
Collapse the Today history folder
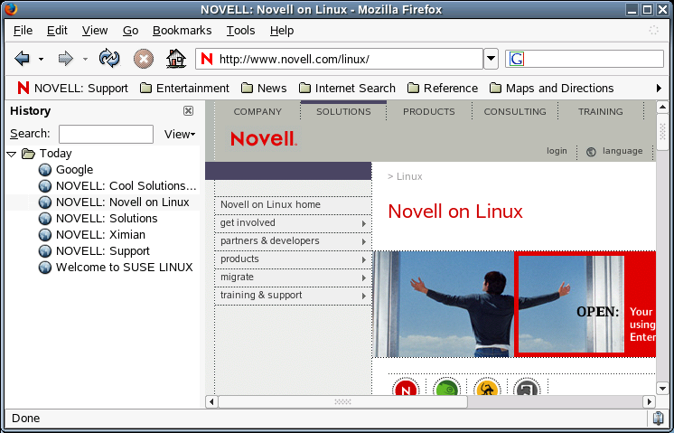12,154
